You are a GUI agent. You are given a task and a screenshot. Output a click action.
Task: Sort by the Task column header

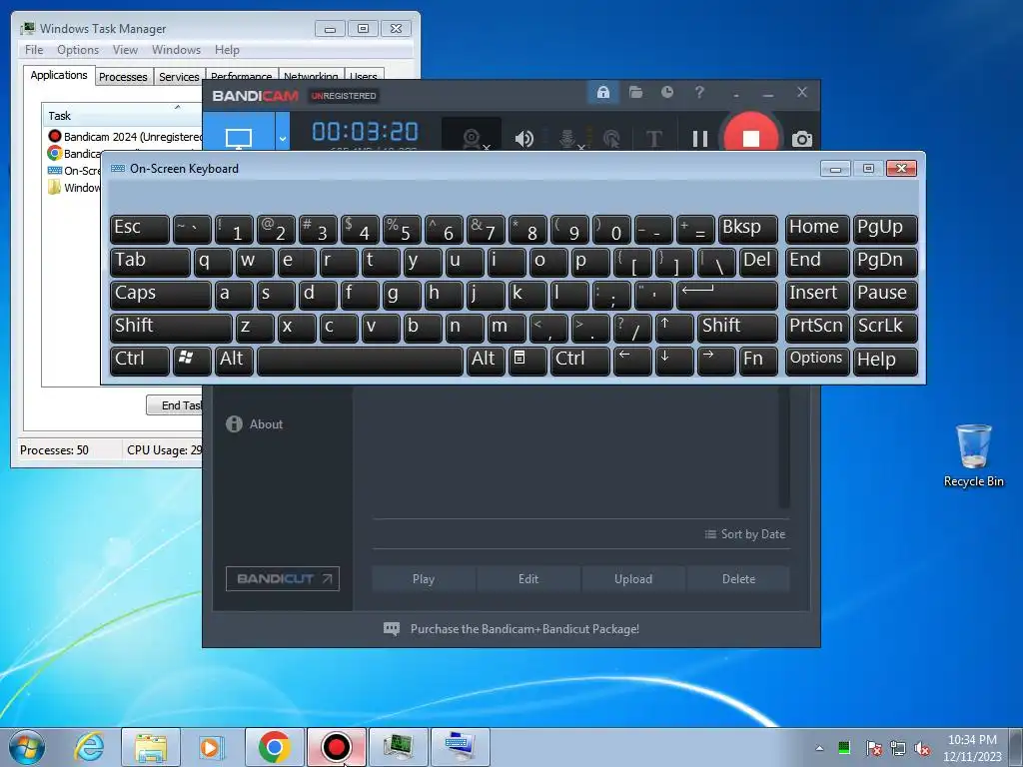coord(122,116)
